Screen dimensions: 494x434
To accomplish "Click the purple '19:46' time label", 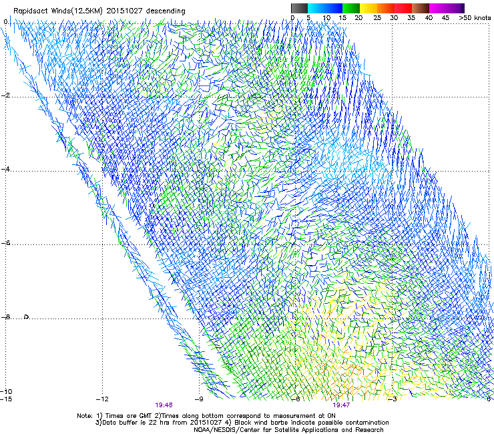I will coord(164,405).
